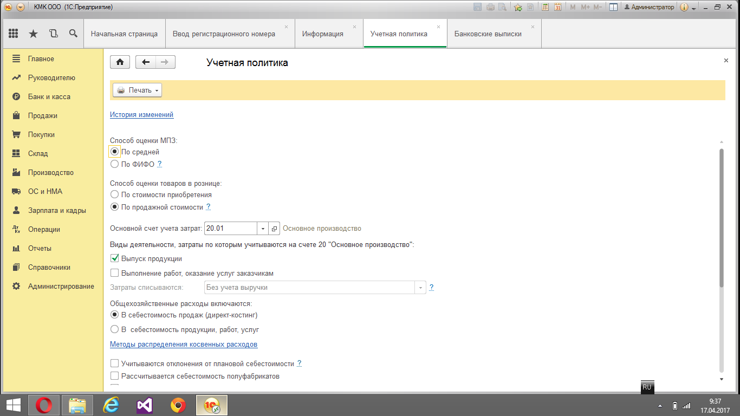Switch to the Банковские выписки tab
Image resolution: width=740 pixels, height=416 pixels.
(488, 34)
